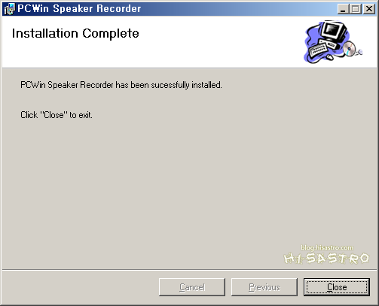Viewport: 379px width, 306px height.
Task: Click the 'Click "Close" to exit' text
Action: (57, 115)
